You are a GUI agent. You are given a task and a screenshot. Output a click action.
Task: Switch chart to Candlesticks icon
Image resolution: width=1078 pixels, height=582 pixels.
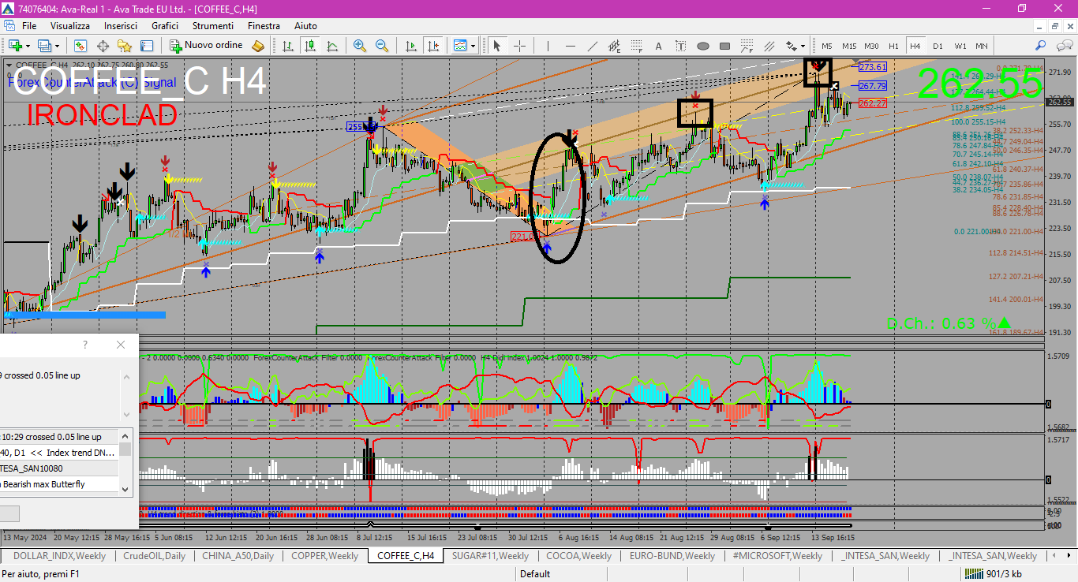point(311,46)
